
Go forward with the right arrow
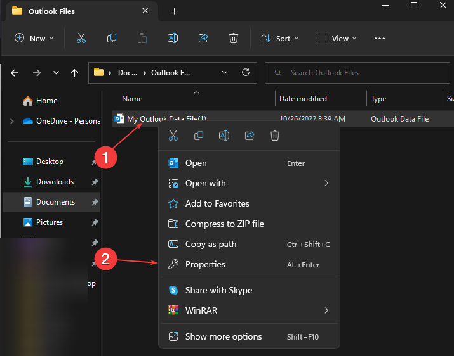(37, 73)
